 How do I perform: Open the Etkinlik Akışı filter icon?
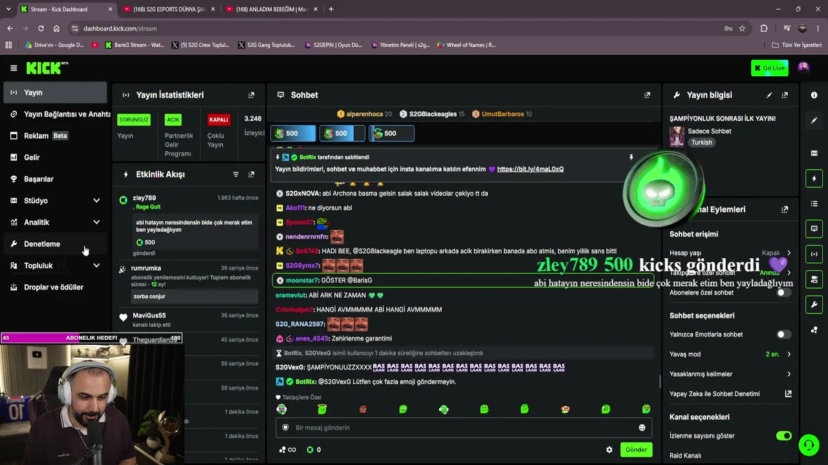(235, 174)
